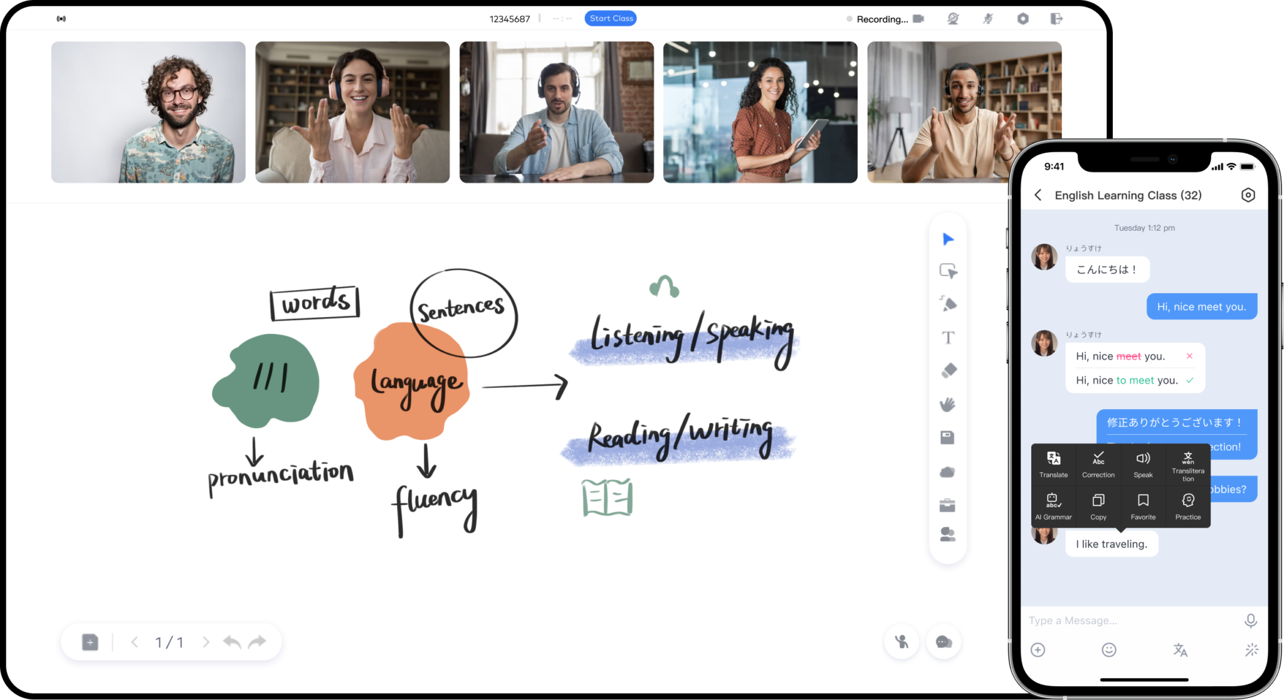This screenshot has width=1284, height=700.
Task: Unmute the microphone in the top bar
Action: coord(986,18)
